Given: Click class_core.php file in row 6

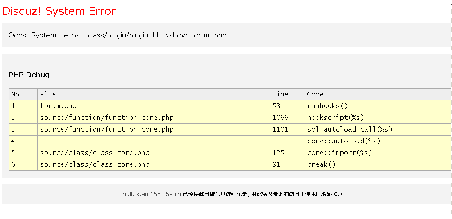Looking at the screenshot, I should point(154,165).
